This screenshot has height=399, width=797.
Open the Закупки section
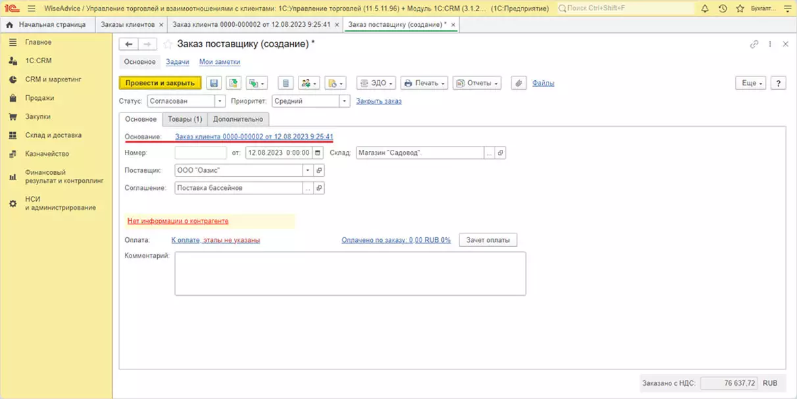(x=37, y=116)
